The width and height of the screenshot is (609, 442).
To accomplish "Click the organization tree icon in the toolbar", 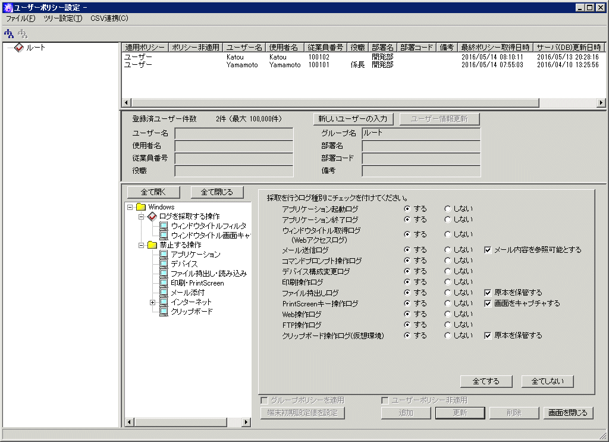I will [9, 33].
